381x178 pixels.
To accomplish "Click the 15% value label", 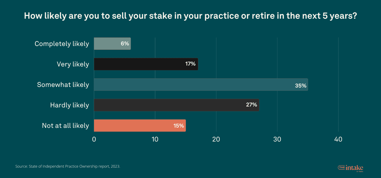I will 179,126.
